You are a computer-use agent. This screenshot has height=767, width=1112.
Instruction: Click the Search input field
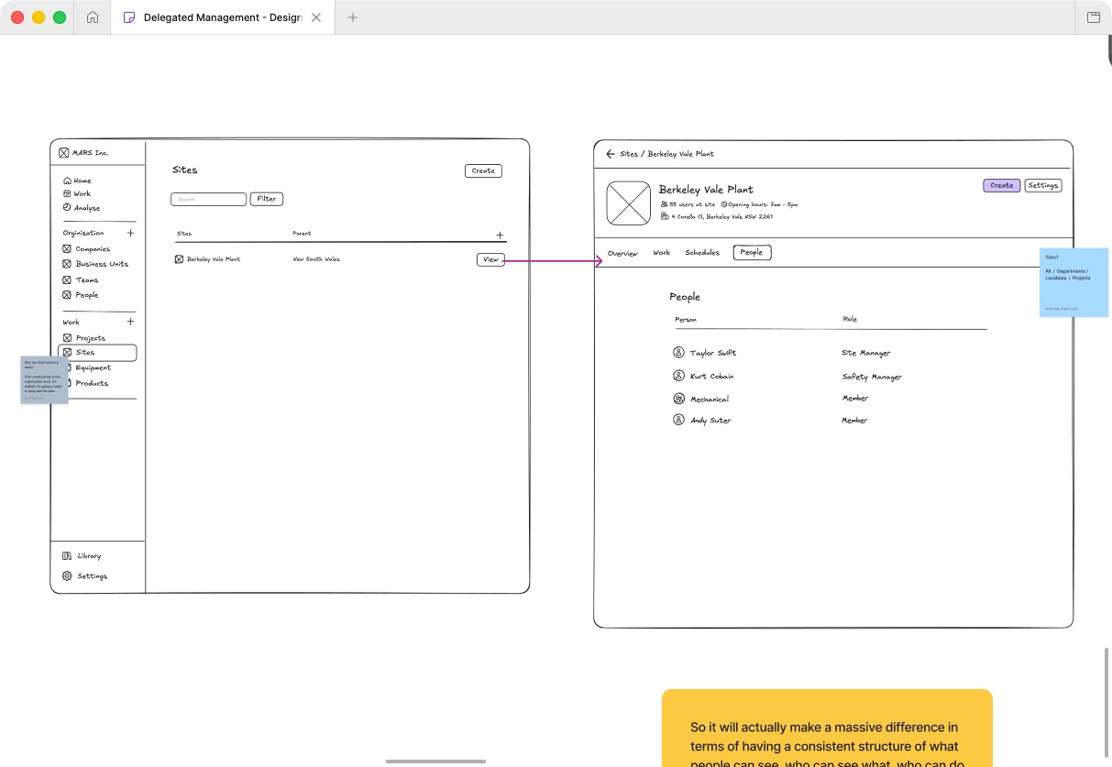208,199
